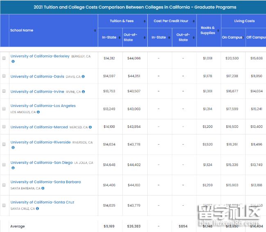
Task: Select Los Angeles off-campus cost $15,241
Action: 257,109
